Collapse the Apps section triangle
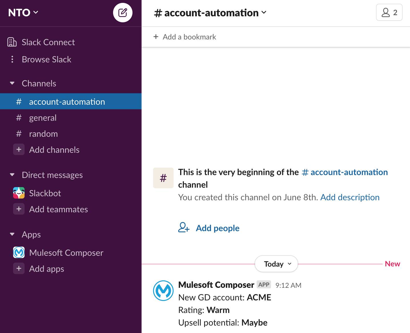 point(12,234)
